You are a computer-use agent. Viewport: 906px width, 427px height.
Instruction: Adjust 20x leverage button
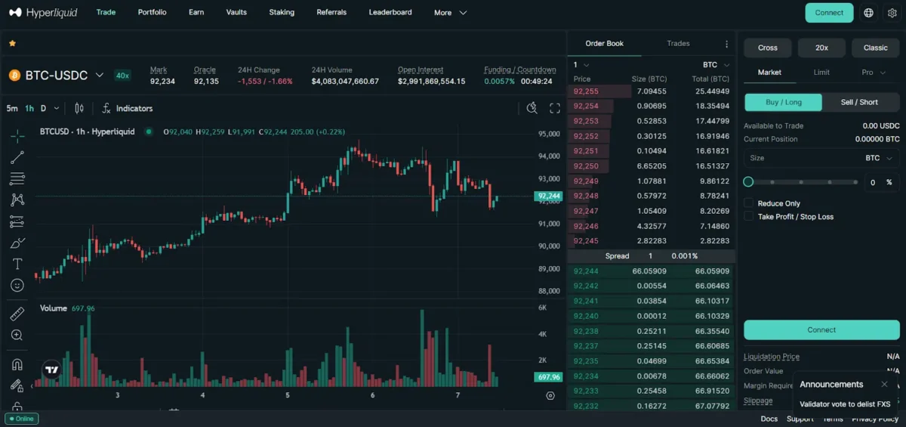pos(821,48)
